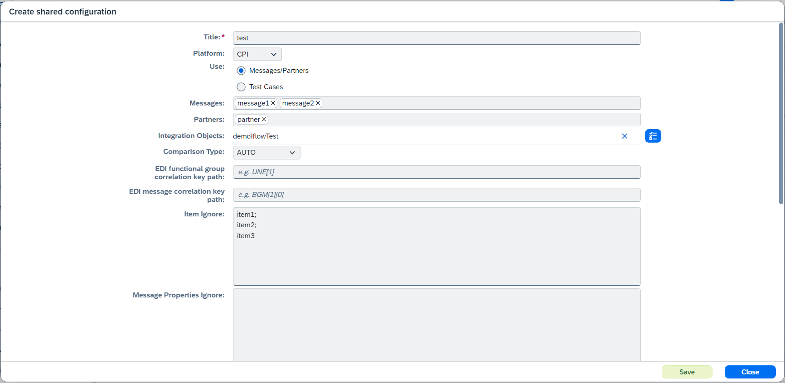Select the message2 token text
The width and height of the screenshot is (785, 383).
[x=298, y=103]
